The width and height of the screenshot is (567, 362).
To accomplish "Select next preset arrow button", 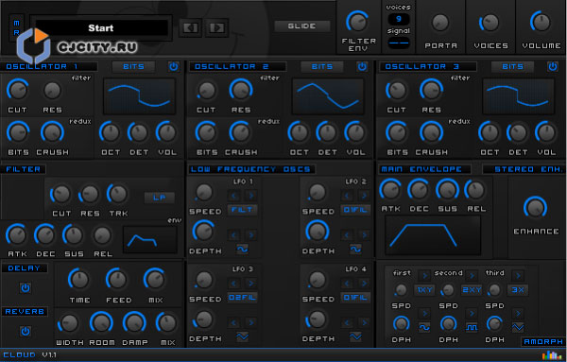I will (x=217, y=27).
